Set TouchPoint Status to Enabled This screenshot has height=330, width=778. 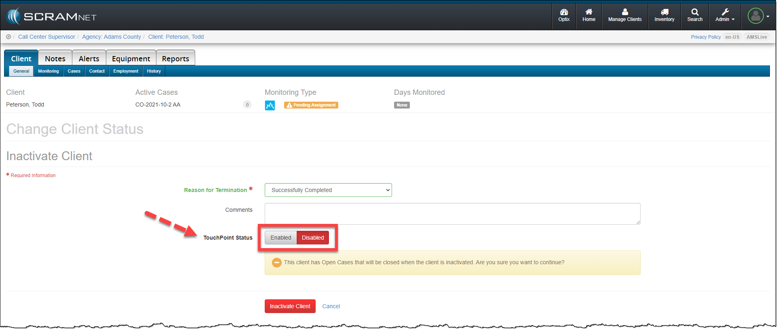(x=280, y=238)
